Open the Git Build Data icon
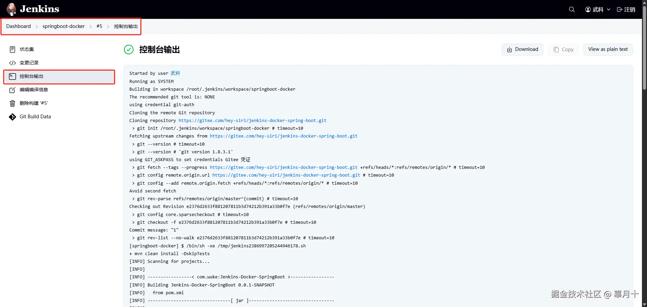 pos(12,117)
